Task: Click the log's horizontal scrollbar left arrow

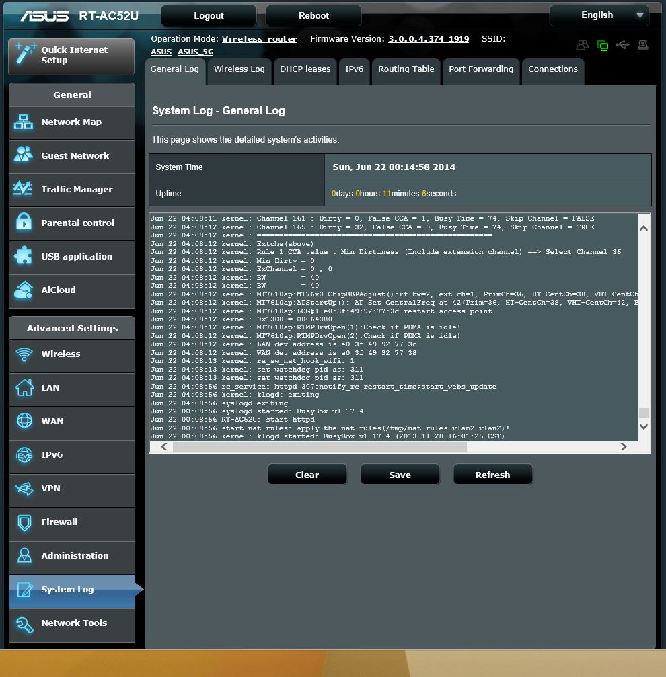Action: point(164,447)
